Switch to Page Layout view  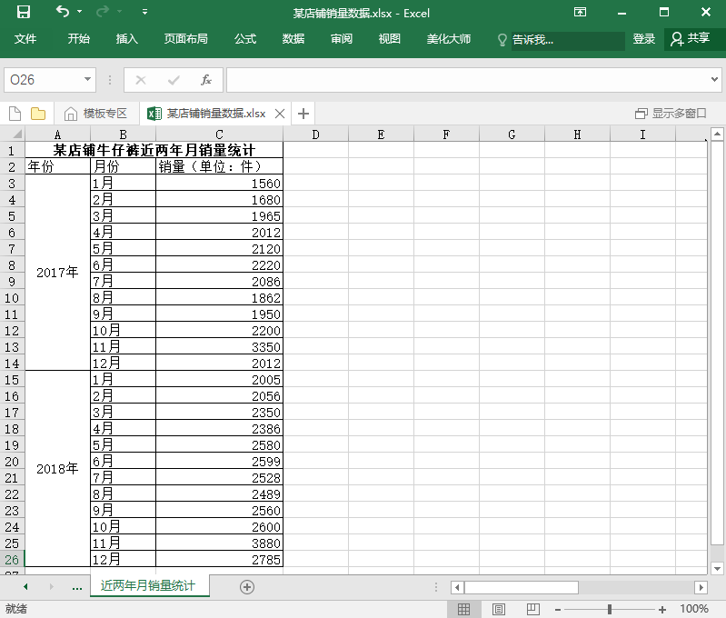coord(499,609)
